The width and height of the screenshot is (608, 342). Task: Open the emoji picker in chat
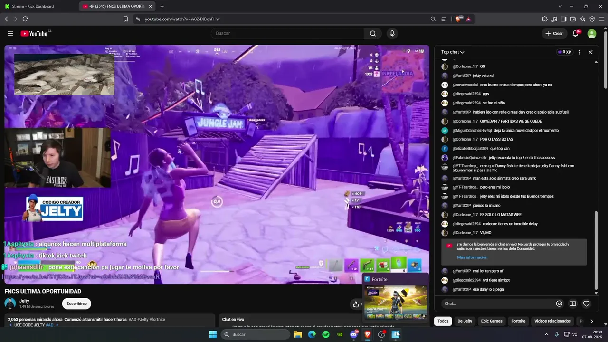pos(559,304)
